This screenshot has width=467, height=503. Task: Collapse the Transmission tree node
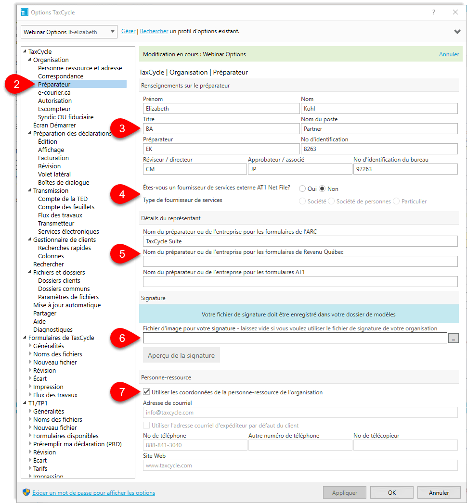[x=29, y=190]
